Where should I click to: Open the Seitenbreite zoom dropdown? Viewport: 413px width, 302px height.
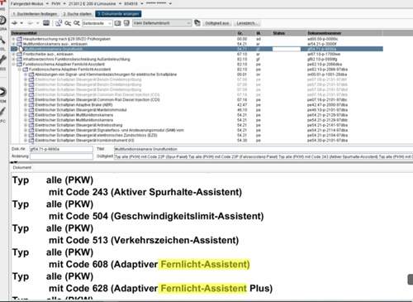point(110,23)
